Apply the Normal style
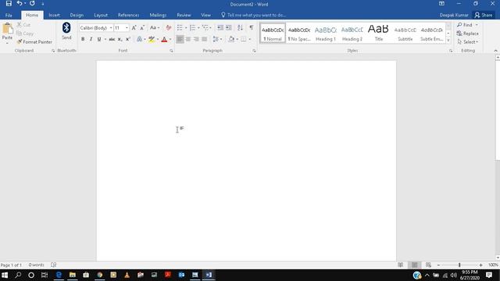Screen dimensions: 500x281 (273, 33)
